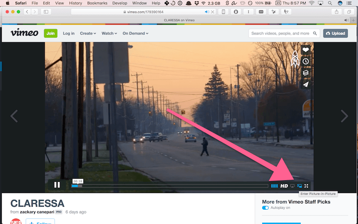Screen dimensions: 358x224
Task: Add video to Watch Later with clock icon
Action: pyautogui.click(x=306, y=61)
